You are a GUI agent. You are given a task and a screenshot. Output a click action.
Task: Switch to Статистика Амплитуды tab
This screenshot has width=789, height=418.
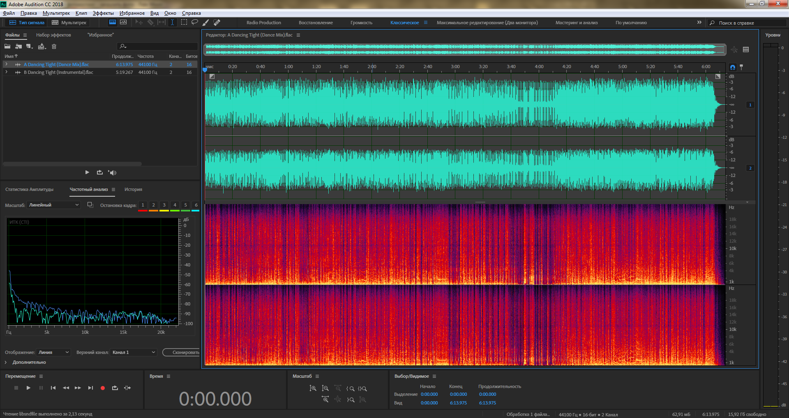pyautogui.click(x=30, y=189)
